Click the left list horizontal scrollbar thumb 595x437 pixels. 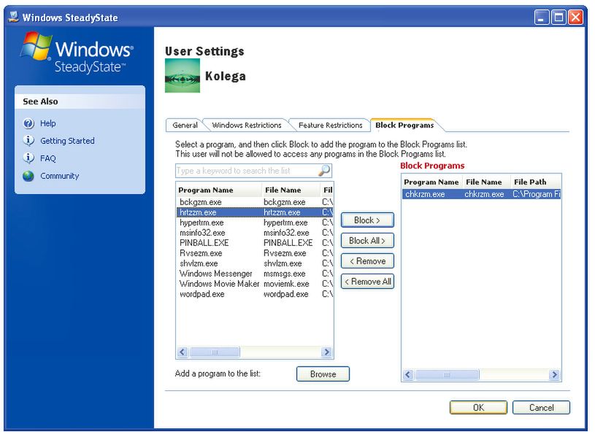pos(215,352)
